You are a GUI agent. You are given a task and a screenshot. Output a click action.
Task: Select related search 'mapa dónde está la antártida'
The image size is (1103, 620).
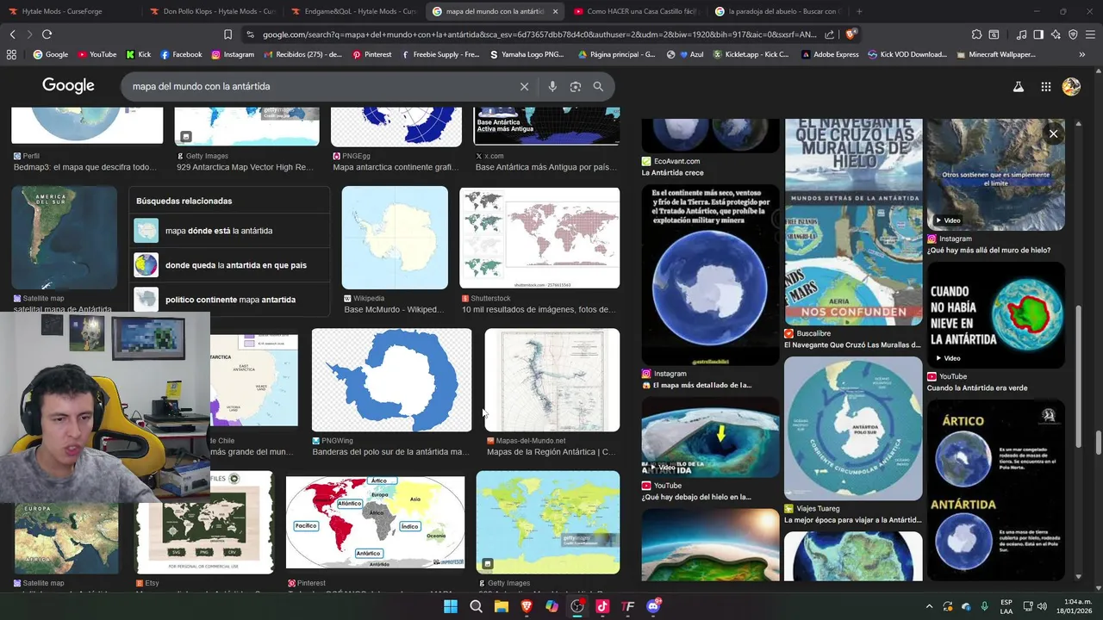tap(229, 231)
